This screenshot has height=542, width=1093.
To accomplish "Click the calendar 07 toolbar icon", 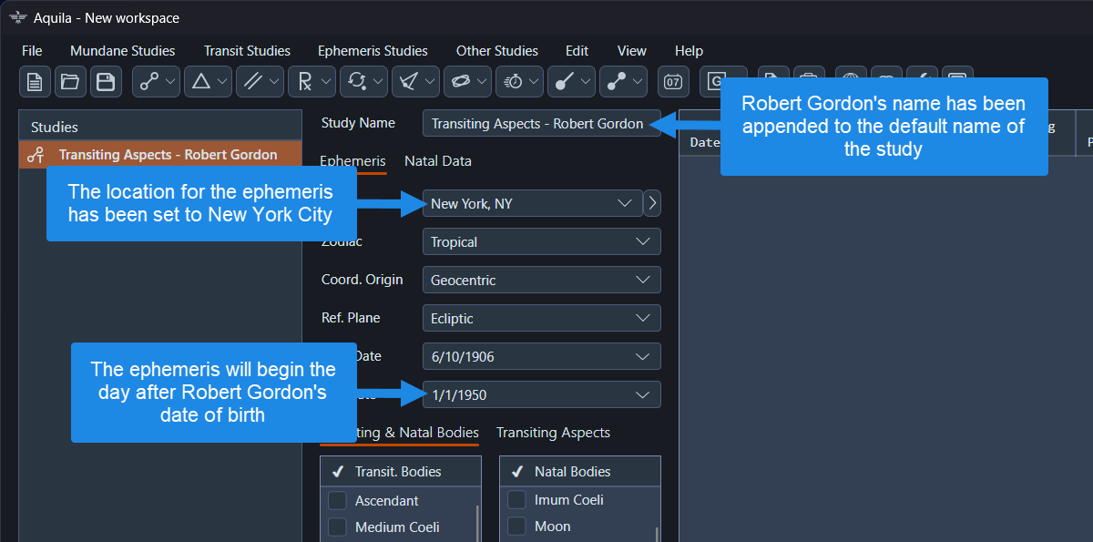I will tap(673, 82).
